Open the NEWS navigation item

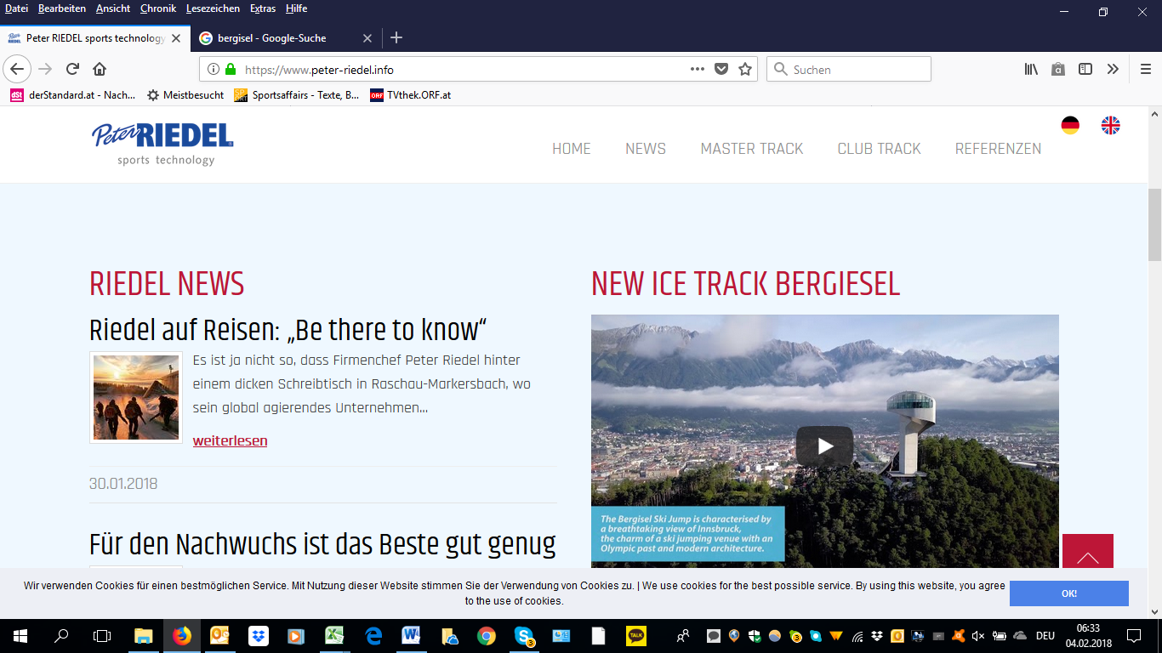(646, 149)
